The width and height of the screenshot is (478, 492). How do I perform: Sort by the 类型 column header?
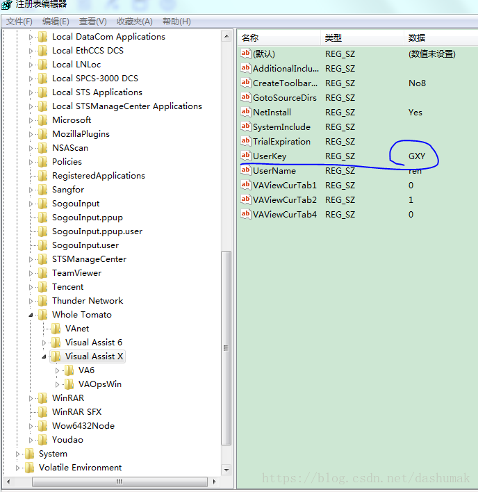coord(362,38)
